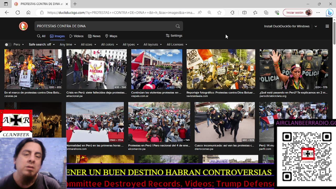The height and width of the screenshot is (189, 336).
Task: Open caption En el marco de protestas contra Dina
Action: 33,93
